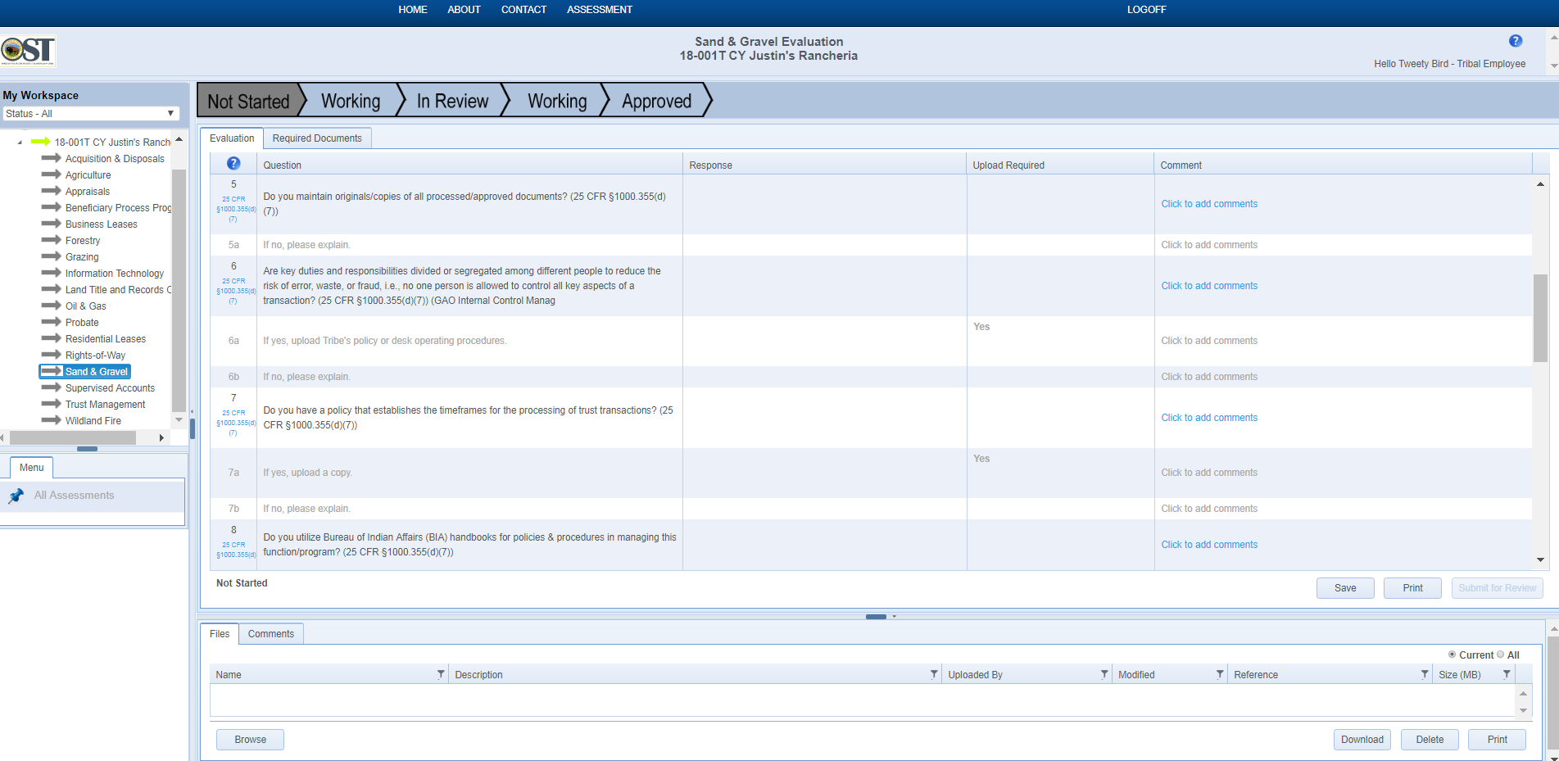The width and height of the screenshot is (1559, 761).
Task: Click the arrow icon next to Wildland Fire
Action: tap(52, 420)
